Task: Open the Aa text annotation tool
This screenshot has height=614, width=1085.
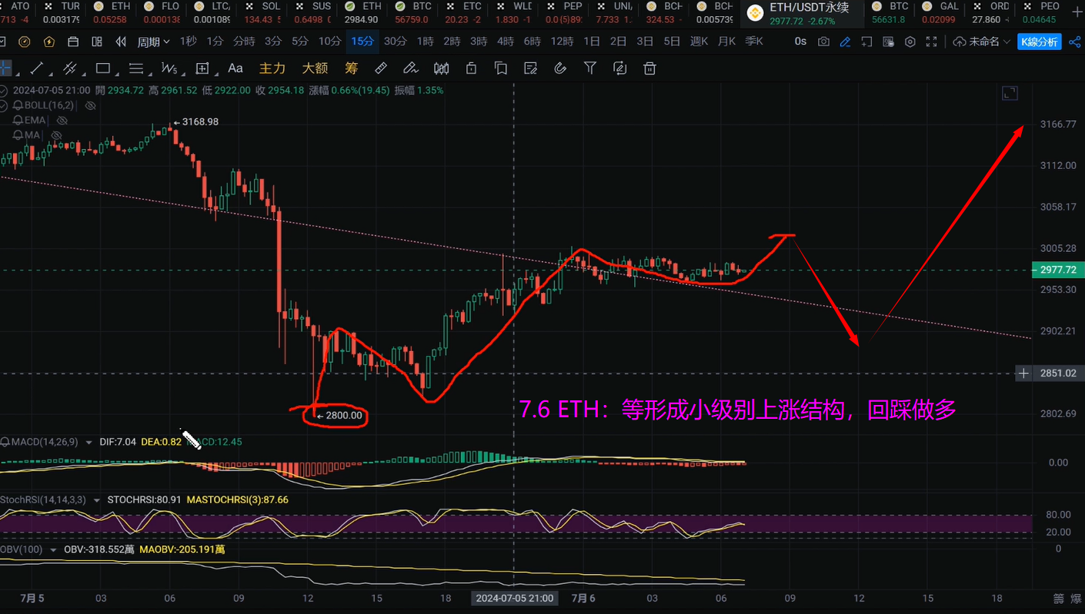Action: click(235, 68)
